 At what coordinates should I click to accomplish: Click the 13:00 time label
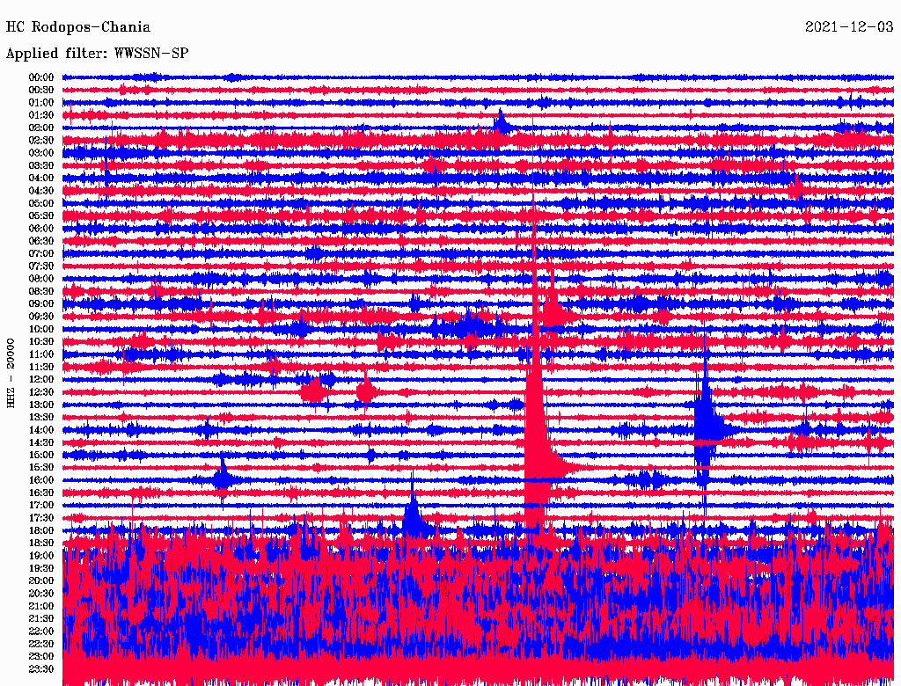[41, 405]
